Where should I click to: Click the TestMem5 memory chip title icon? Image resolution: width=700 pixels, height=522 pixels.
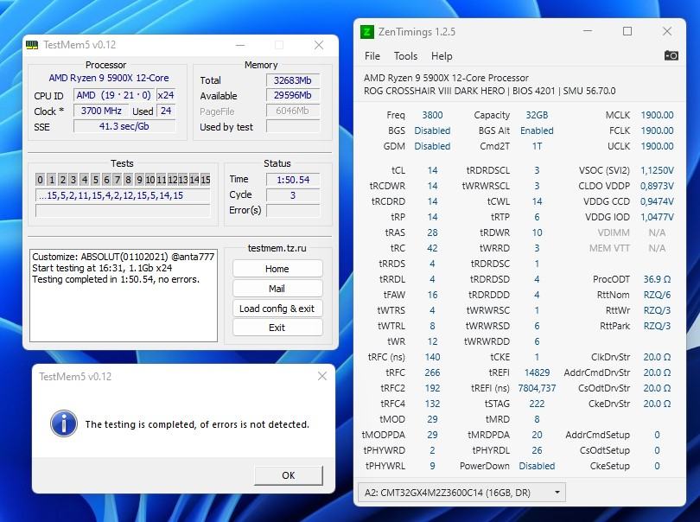[x=32, y=45]
